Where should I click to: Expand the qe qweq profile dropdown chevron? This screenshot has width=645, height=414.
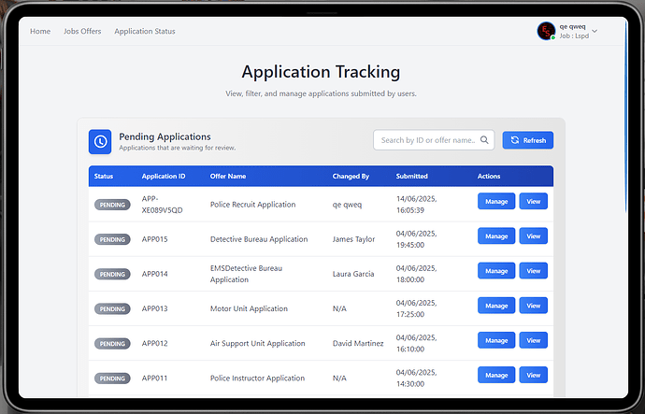tap(595, 31)
